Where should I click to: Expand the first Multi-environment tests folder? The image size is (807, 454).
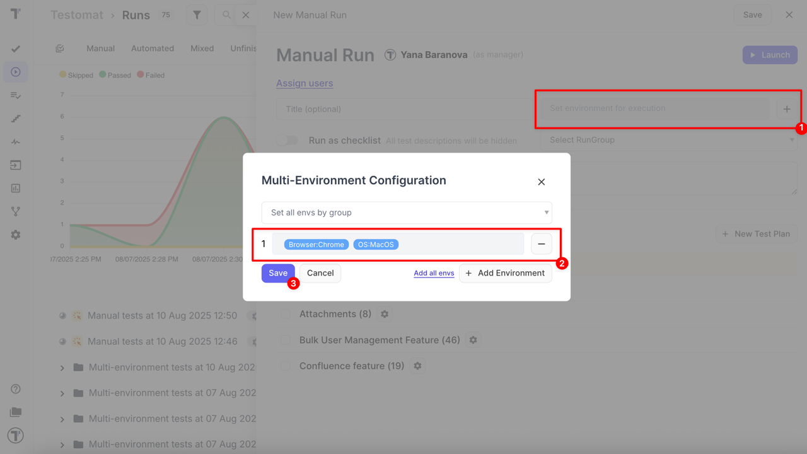click(x=62, y=368)
